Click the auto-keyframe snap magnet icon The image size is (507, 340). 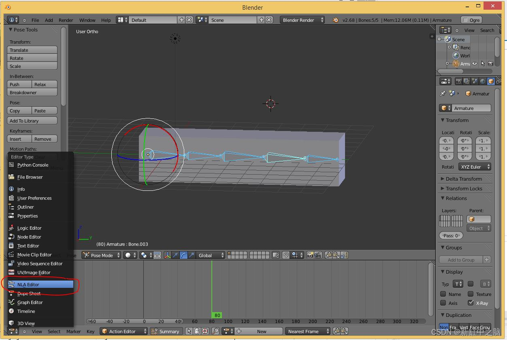pyautogui.click(x=286, y=255)
